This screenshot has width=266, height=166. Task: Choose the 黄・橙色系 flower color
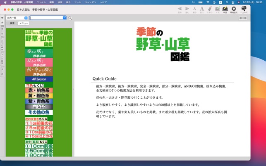(x=39, y=96)
